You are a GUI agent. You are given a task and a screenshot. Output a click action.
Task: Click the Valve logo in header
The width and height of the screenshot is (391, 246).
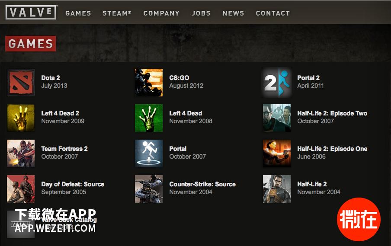click(x=31, y=12)
